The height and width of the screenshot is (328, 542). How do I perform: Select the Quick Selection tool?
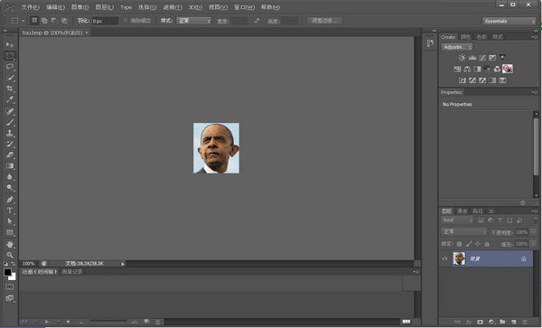point(10,78)
